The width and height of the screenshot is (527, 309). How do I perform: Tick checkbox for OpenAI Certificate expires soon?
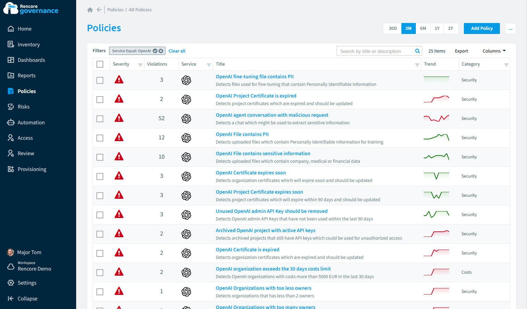(100, 176)
